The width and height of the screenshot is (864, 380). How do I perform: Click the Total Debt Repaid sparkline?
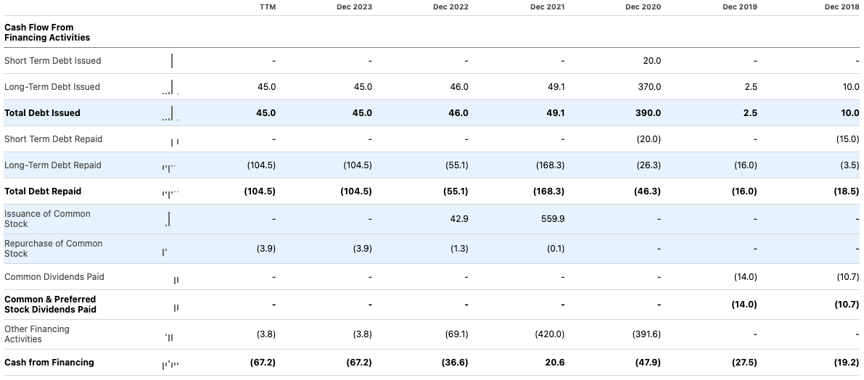click(x=170, y=192)
